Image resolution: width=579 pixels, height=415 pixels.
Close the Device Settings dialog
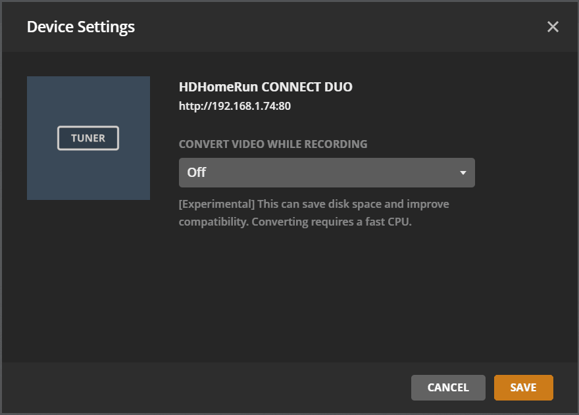[553, 27]
